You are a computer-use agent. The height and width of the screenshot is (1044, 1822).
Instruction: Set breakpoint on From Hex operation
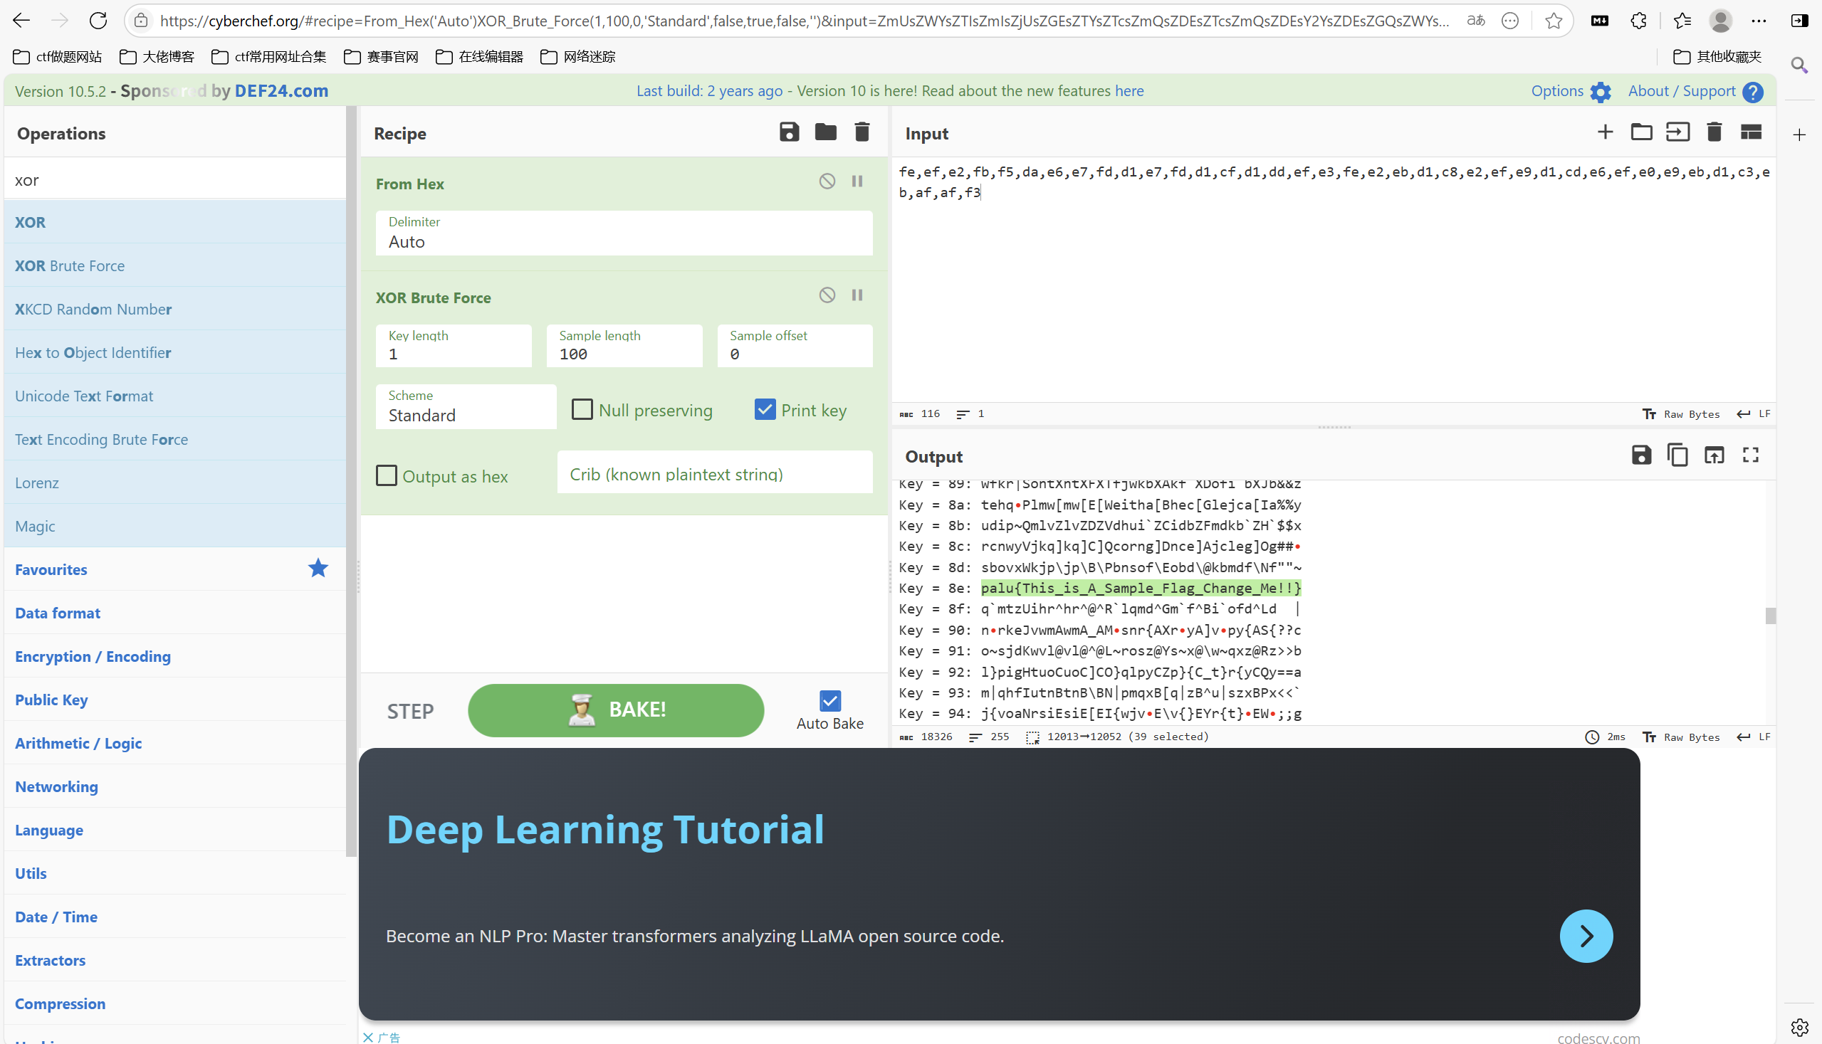click(x=857, y=181)
